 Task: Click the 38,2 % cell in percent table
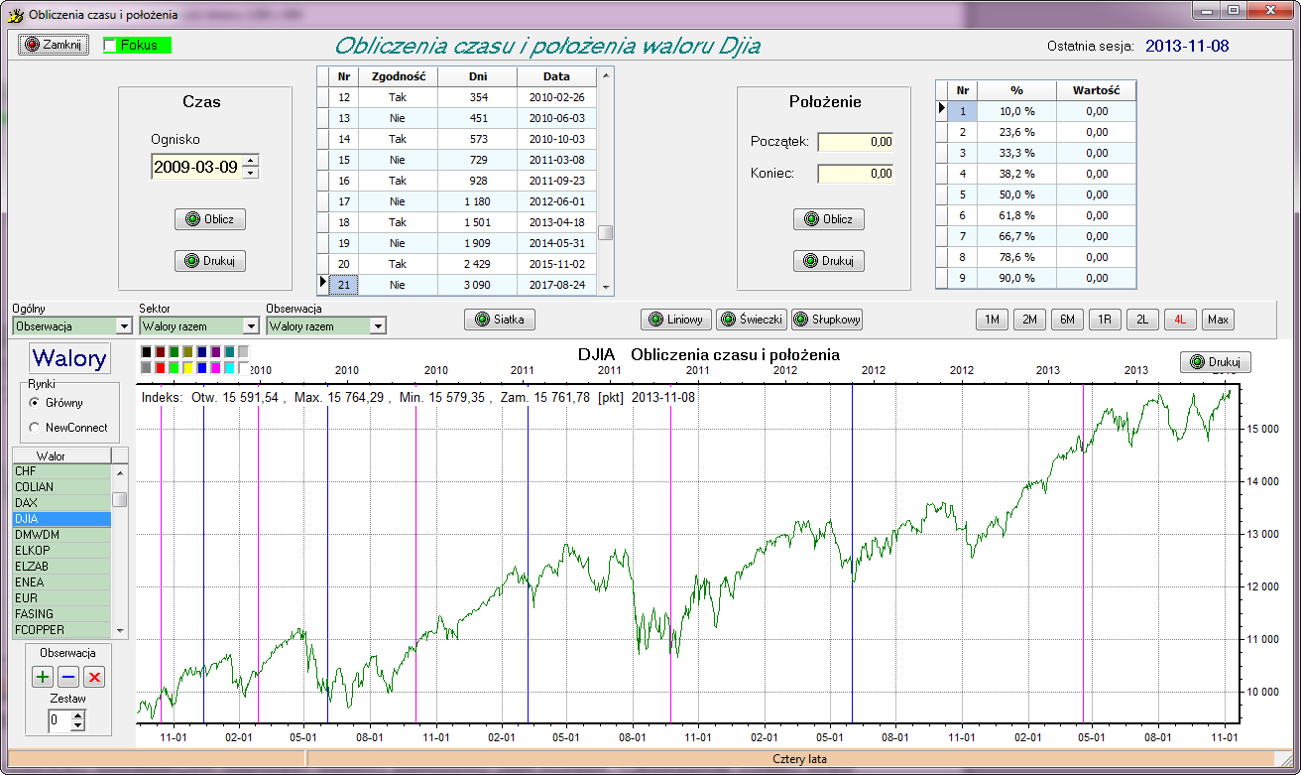click(1016, 174)
